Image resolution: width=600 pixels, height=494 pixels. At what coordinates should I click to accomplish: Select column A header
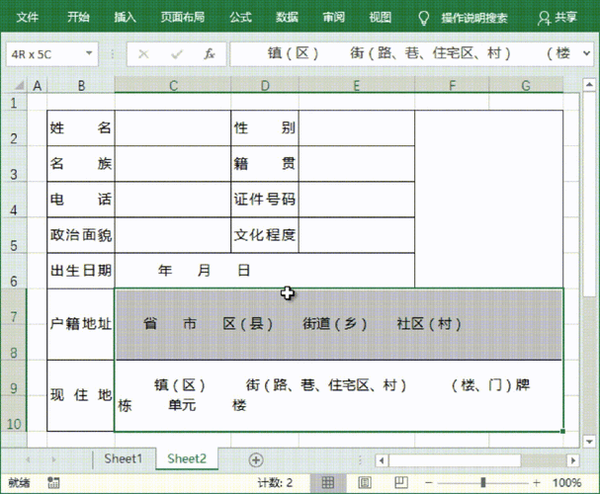coord(38,85)
